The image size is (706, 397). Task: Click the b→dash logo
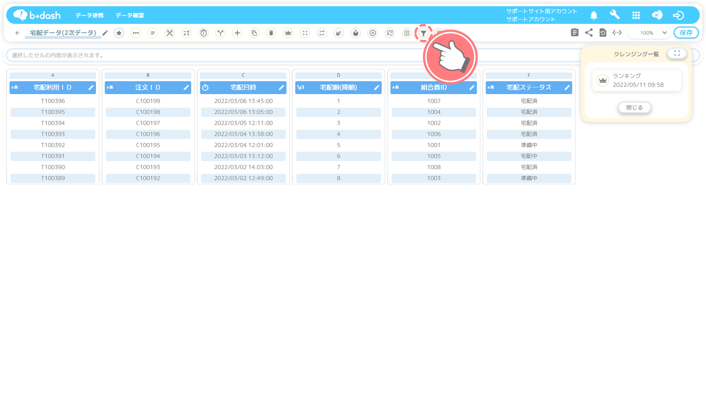[37, 15]
